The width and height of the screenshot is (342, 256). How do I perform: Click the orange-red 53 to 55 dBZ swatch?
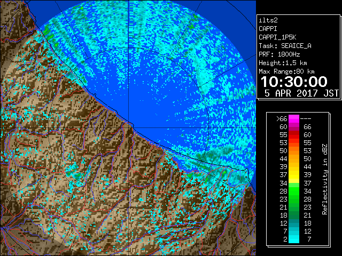coord(294,143)
